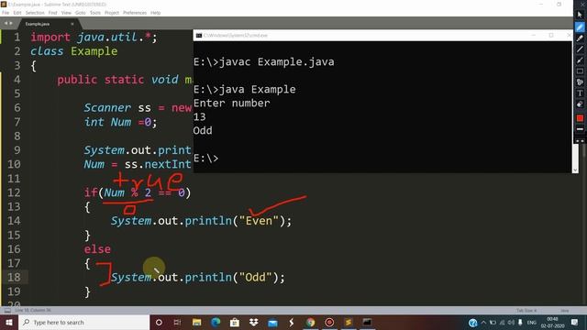
Task: Select the rectangle shape tool in annotation toolbar
Action: click(580, 71)
